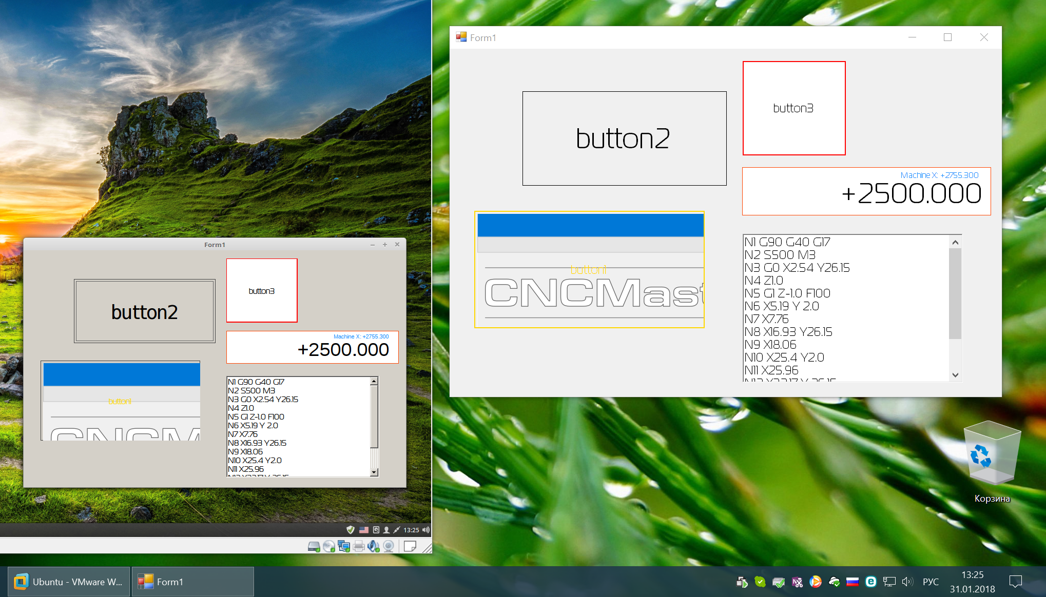Click the VMware printer device icon
This screenshot has width=1046, height=597.
pyautogui.click(x=359, y=547)
